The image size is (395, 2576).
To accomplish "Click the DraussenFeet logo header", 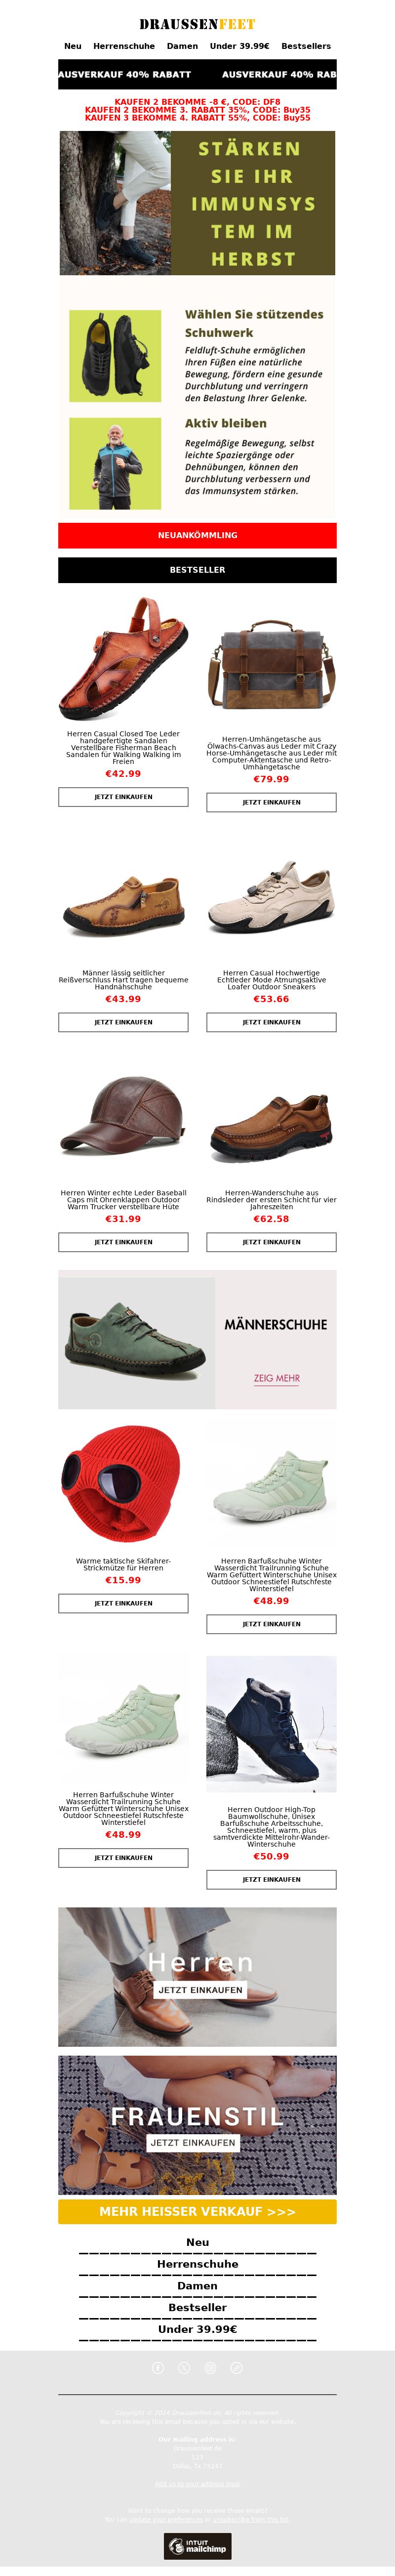I will coord(197,24).
